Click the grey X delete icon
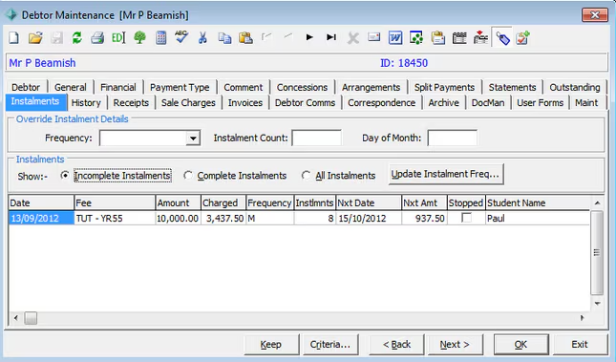The image size is (616, 362). click(353, 38)
